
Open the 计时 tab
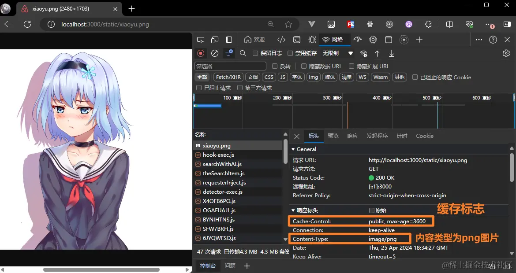coord(402,136)
